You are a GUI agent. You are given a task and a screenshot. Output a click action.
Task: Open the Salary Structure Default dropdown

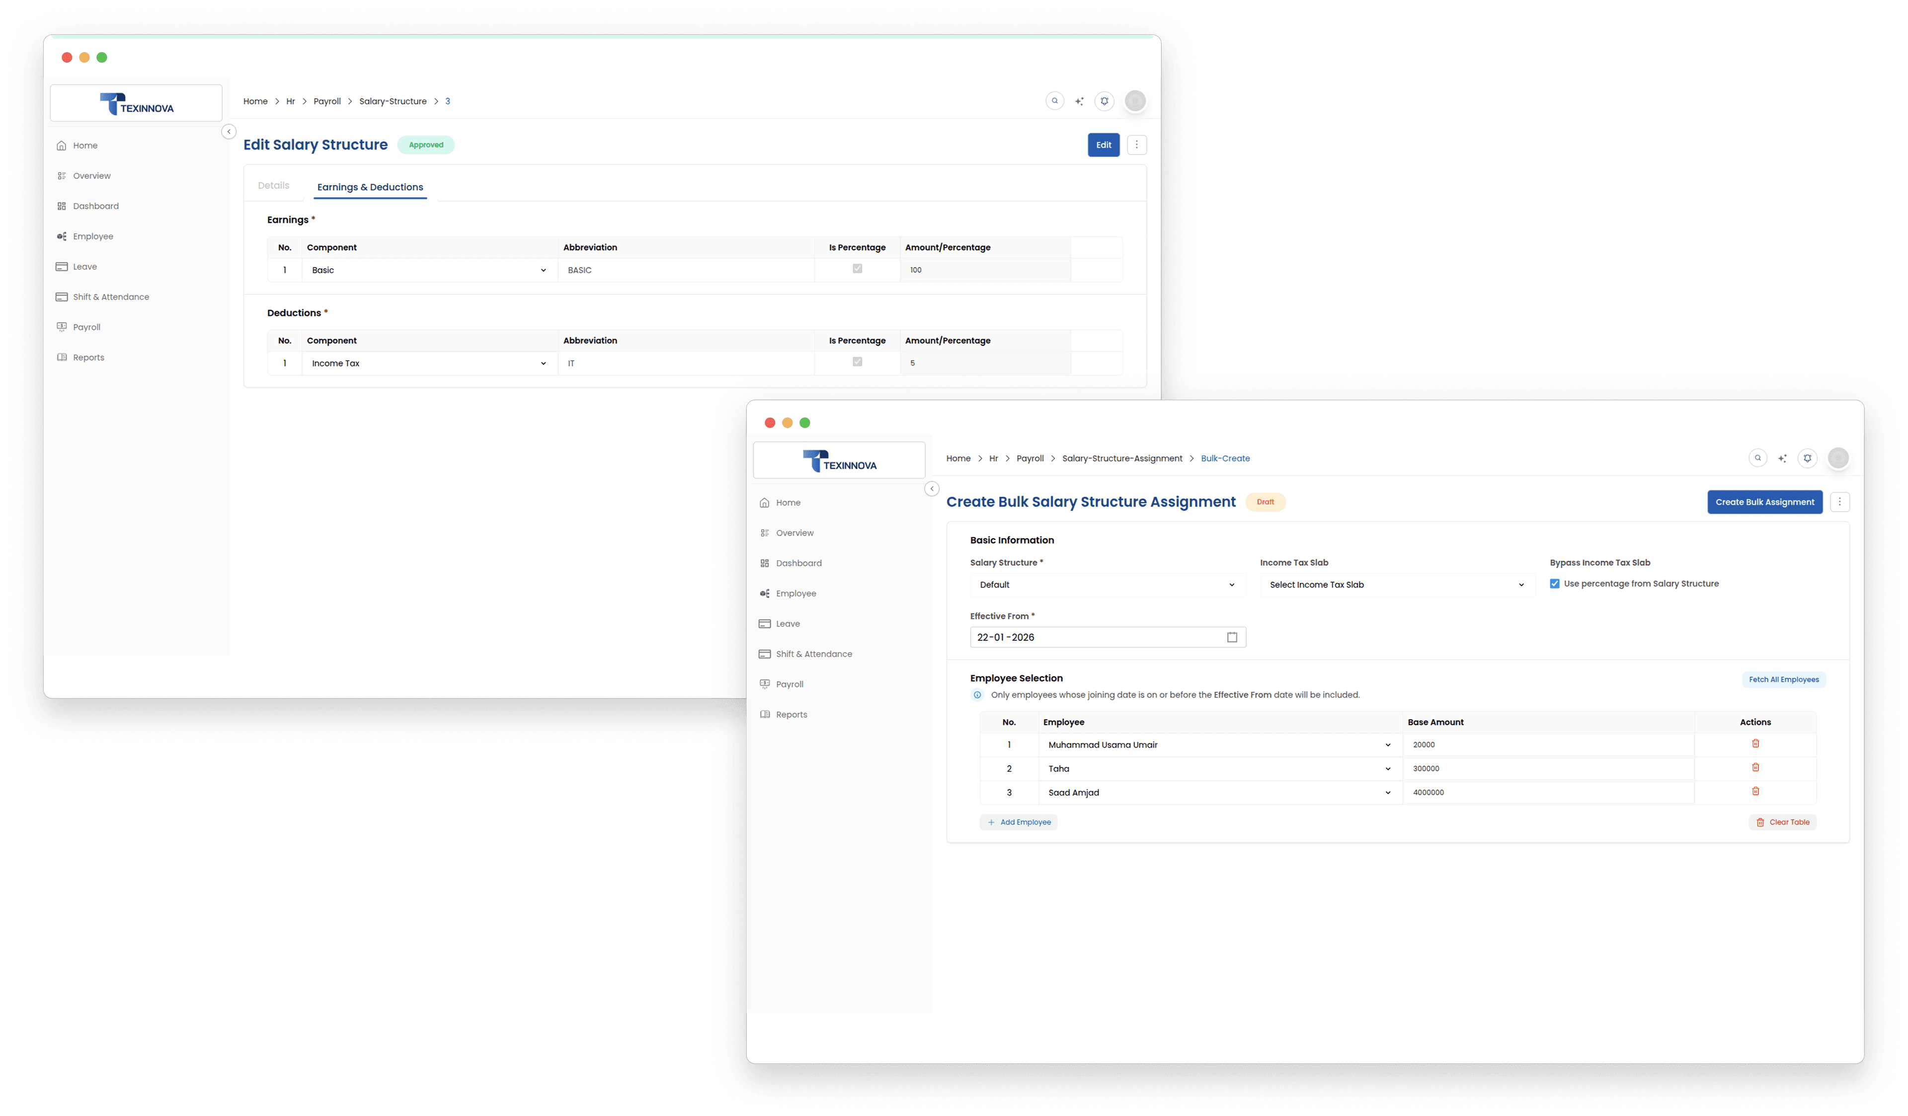(x=1107, y=585)
